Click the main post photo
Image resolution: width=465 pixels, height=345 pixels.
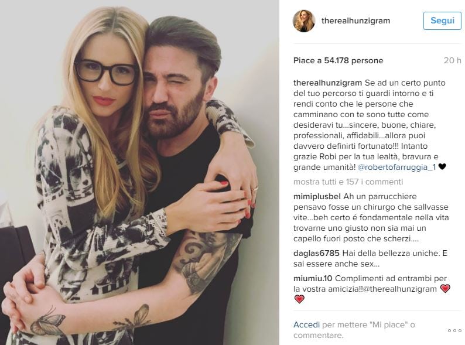coord(139,172)
